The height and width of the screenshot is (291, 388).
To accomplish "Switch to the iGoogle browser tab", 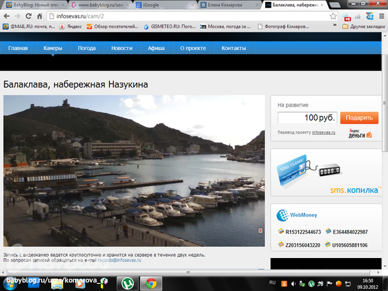I will [x=164, y=5].
